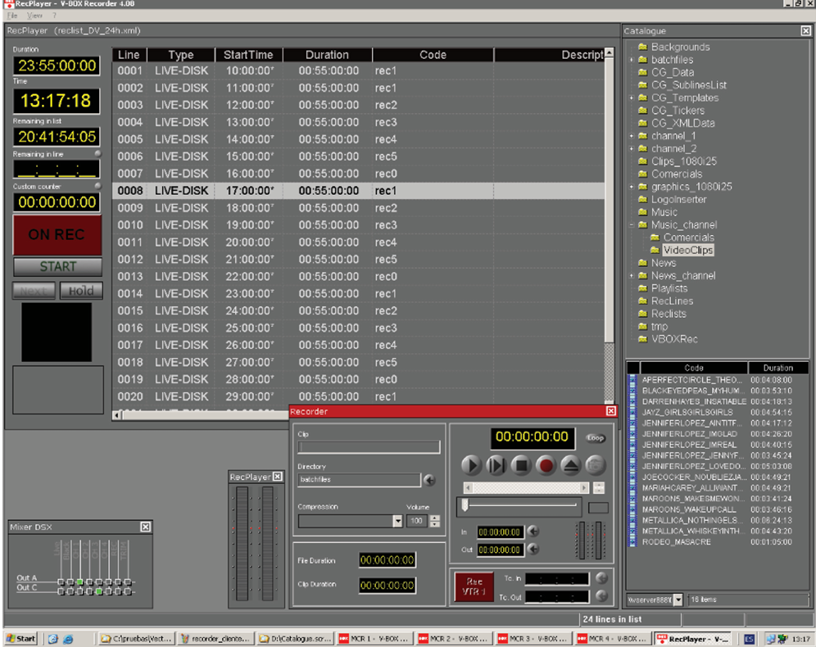
Task: Open the File menu
Action: click(x=12, y=16)
